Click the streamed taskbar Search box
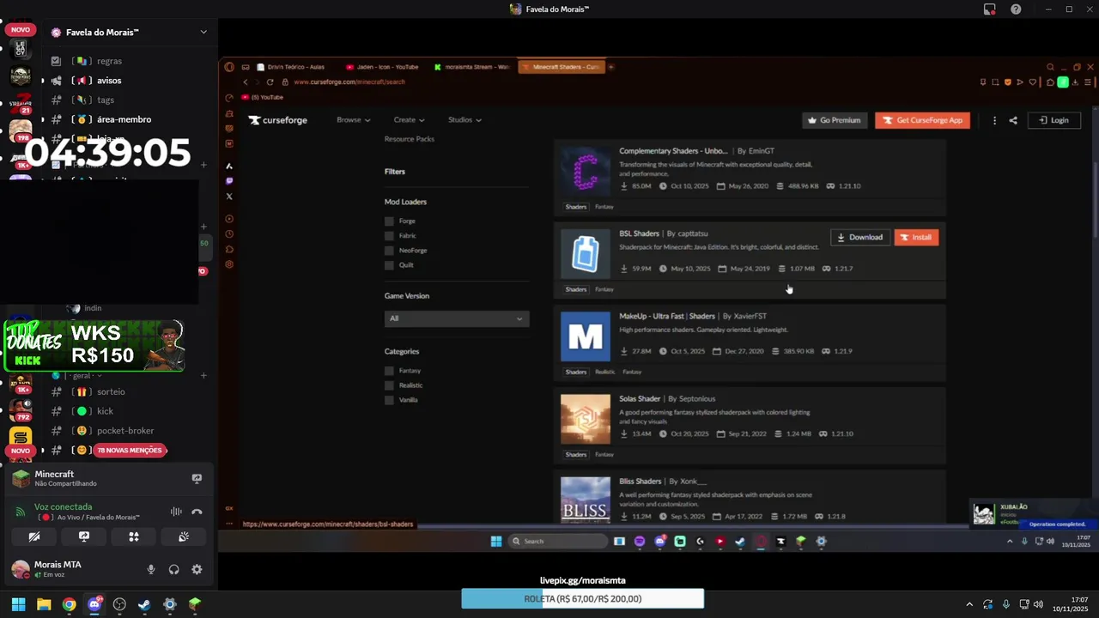 click(x=557, y=541)
